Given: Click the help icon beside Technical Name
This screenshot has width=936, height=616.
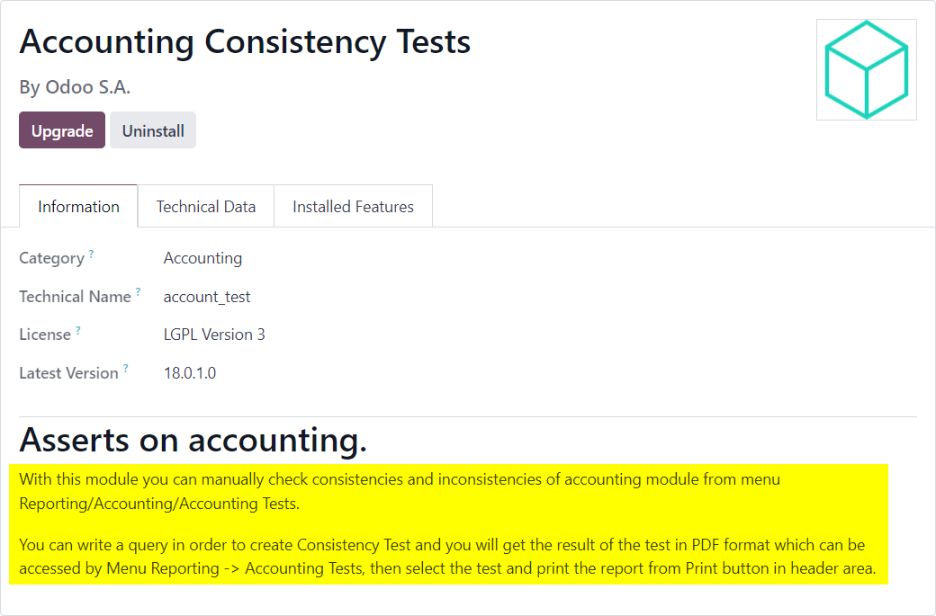Looking at the screenshot, I should (138, 290).
